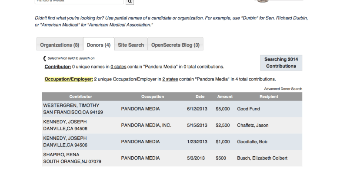The width and height of the screenshot is (337, 184).
Task: Click the Searching 2014 Contributions box
Action: pyautogui.click(x=281, y=63)
